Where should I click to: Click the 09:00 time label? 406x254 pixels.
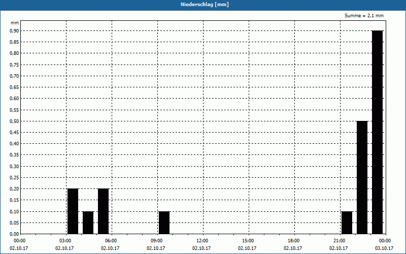[157, 241]
